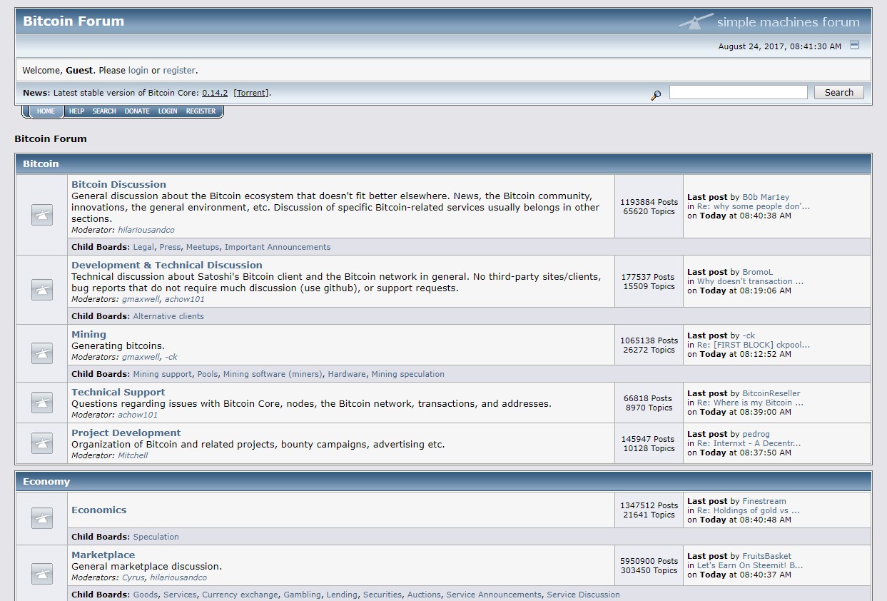Image resolution: width=887 pixels, height=601 pixels.
Task: Open the Mining board
Action: click(88, 334)
